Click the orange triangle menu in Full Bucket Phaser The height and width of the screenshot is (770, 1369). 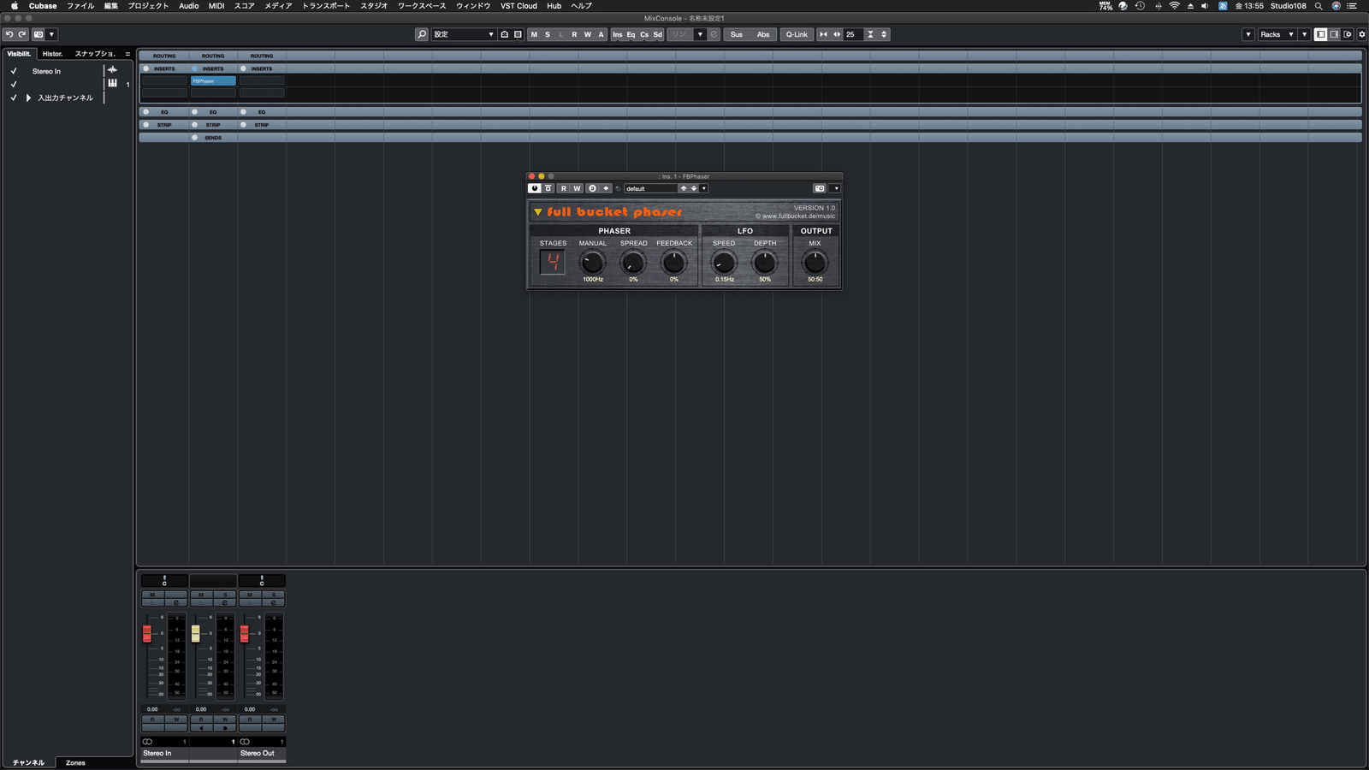coord(538,212)
